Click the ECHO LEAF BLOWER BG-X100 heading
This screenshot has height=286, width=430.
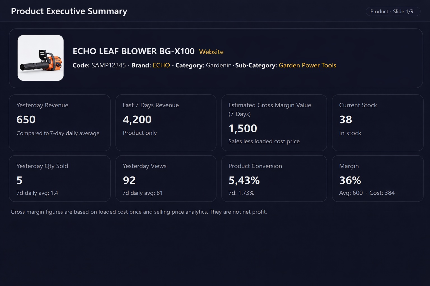134,51
